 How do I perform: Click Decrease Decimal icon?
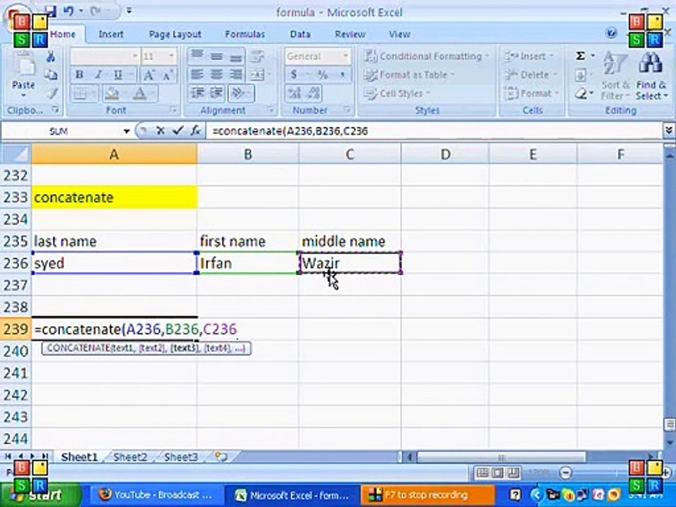314,93
